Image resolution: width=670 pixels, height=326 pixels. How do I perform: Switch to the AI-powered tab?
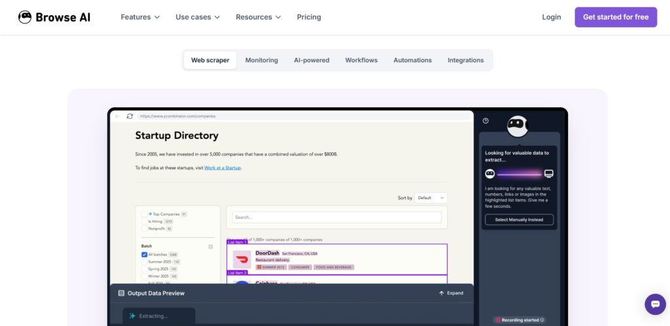coord(311,60)
